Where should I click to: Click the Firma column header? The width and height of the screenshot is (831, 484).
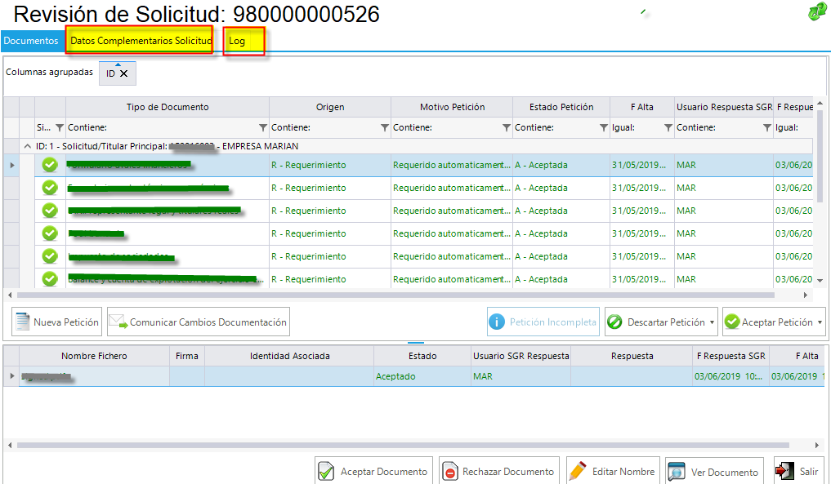(187, 356)
